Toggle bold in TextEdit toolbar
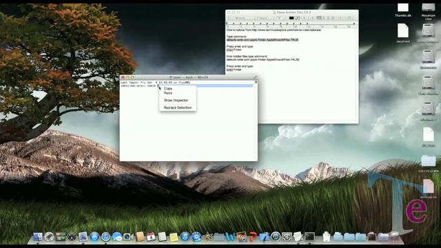The width and height of the screenshot is (441, 248). (305, 18)
